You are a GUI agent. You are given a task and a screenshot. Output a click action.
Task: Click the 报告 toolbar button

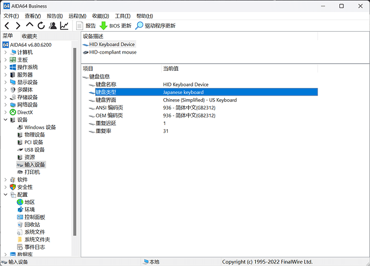click(x=86, y=26)
